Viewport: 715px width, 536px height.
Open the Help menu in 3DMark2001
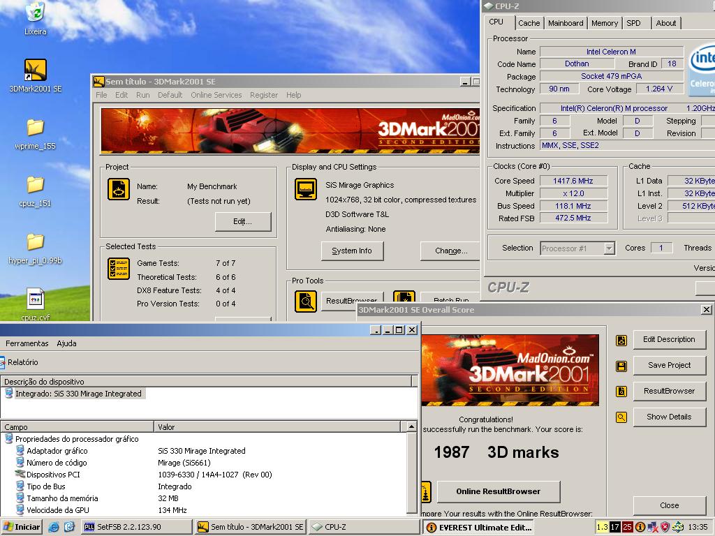294,95
